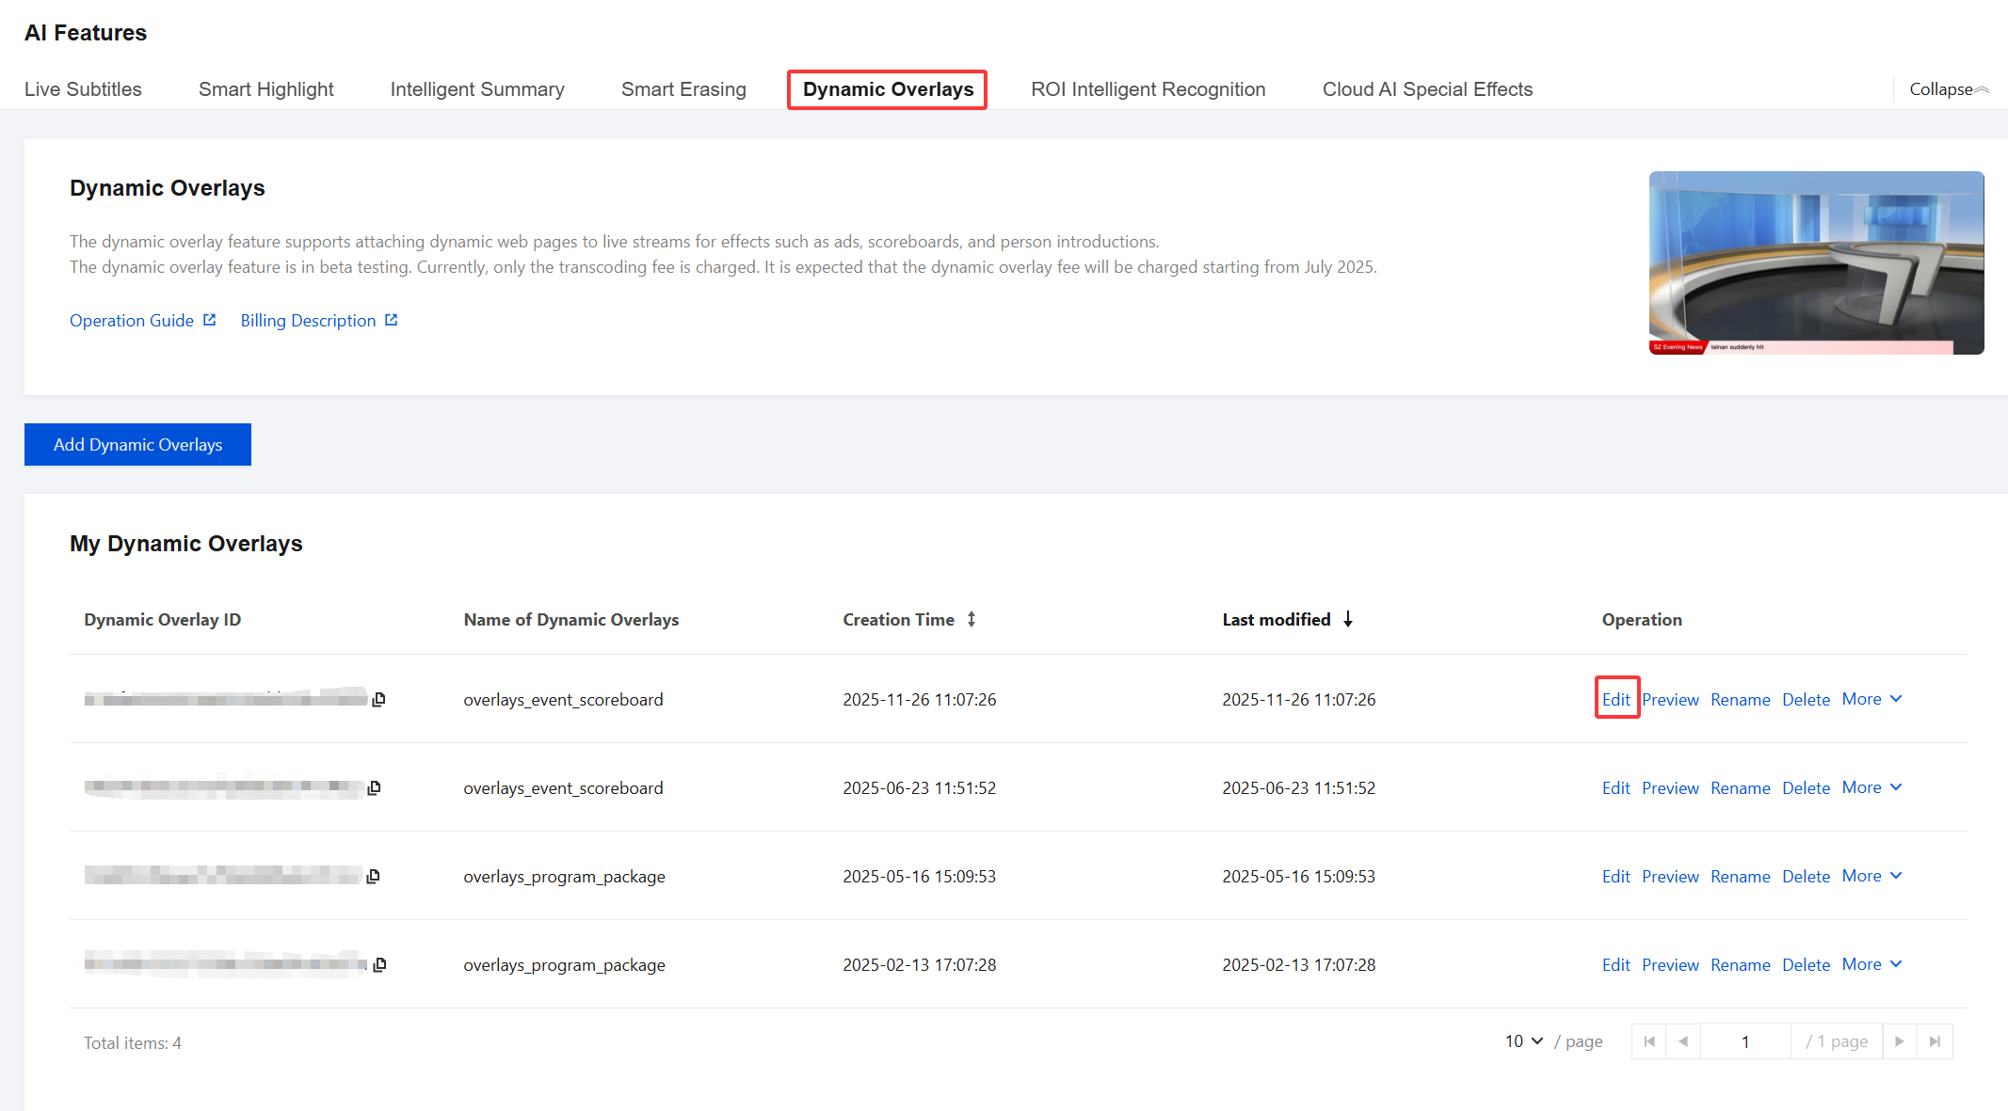The height and width of the screenshot is (1111, 2008).
Task: Open ROI Intelligent Recognition tab
Action: [x=1148, y=89]
